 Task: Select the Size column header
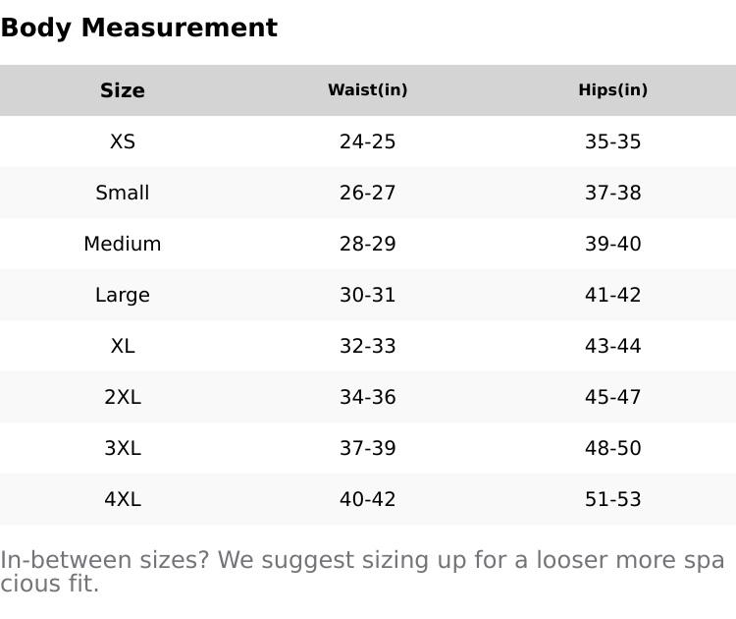123,90
